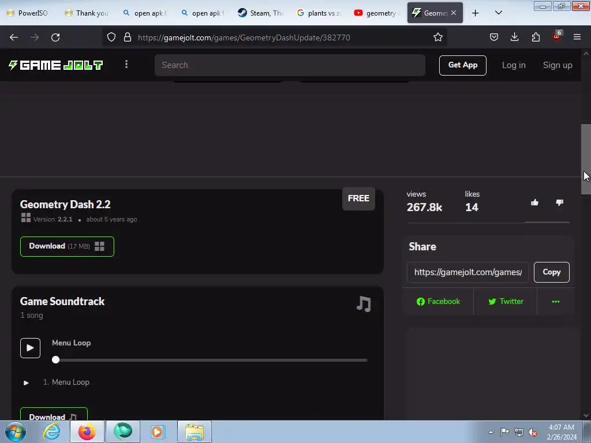
Task: Open a new browser tab
Action: (476, 13)
